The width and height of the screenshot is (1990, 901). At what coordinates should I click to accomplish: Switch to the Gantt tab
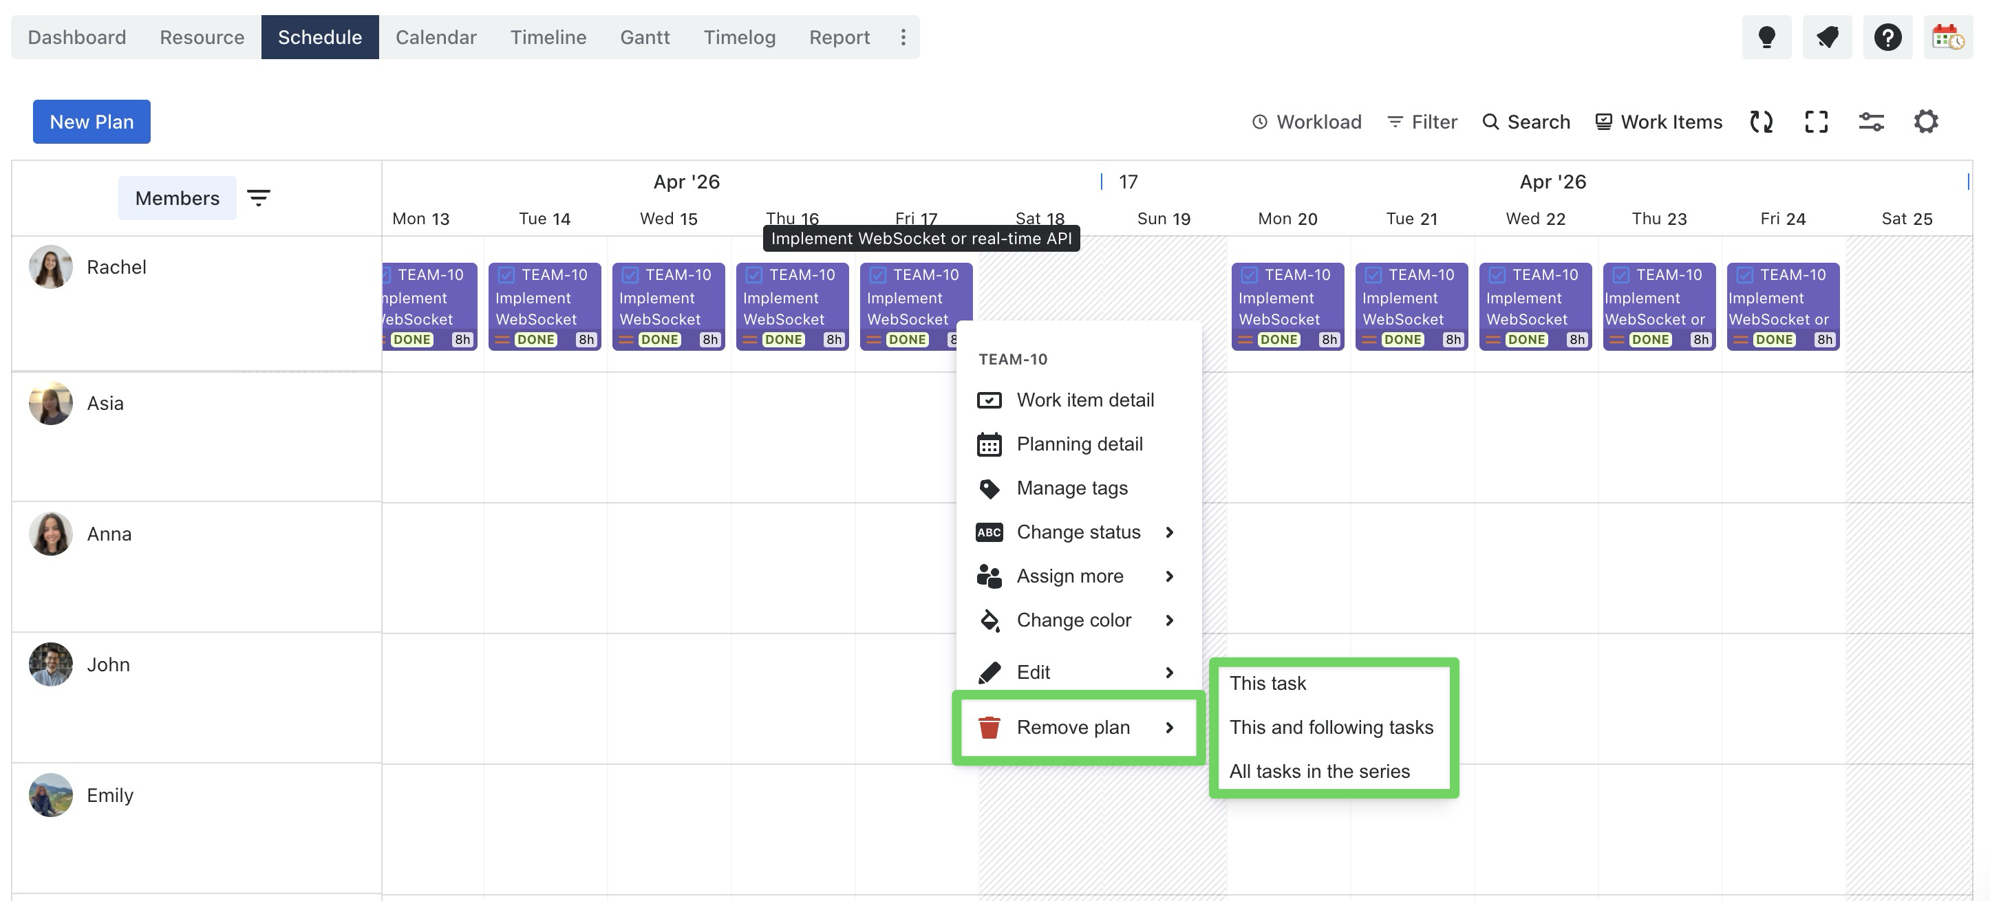point(644,37)
